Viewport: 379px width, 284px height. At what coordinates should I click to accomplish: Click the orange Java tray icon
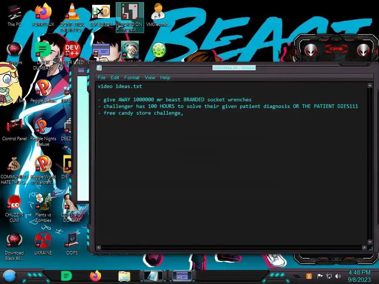click(309, 276)
